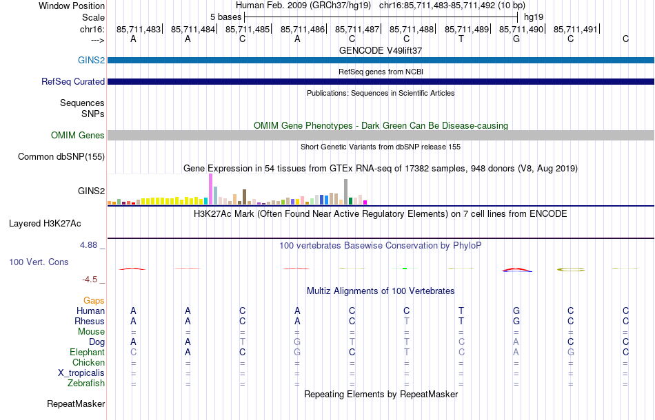Image resolution: width=655 pixels, height=420 pixels.
Task: Click the SNPs publications track label
Action: 93,114
